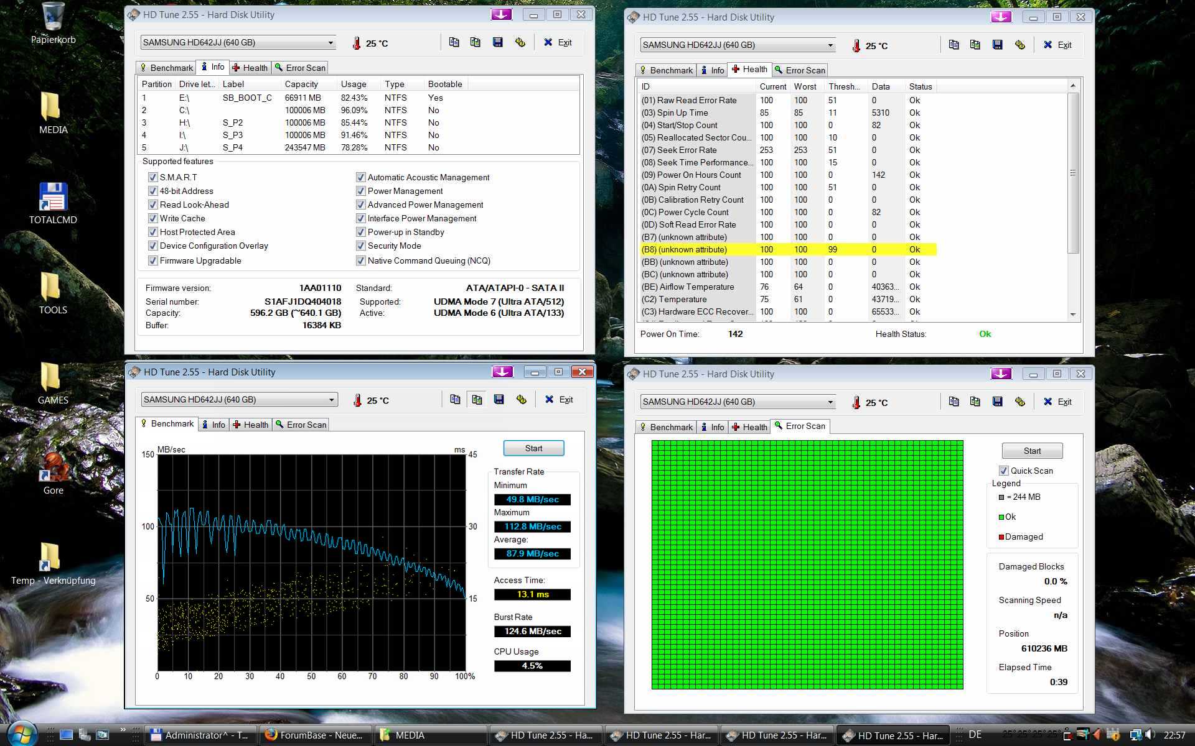Screen dimensions: 1195x746
Task: Toggle the S.M.A.R.T supported feature checkbox
Action: coord(152,177)
